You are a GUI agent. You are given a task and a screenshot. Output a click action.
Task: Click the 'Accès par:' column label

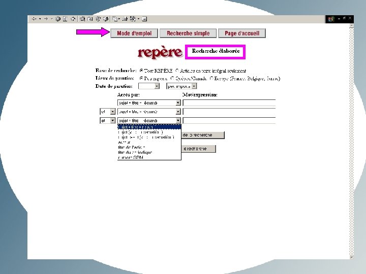pos(129,94)
